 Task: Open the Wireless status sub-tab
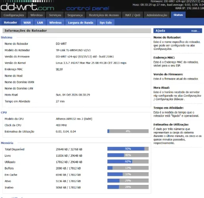(56, 23)
